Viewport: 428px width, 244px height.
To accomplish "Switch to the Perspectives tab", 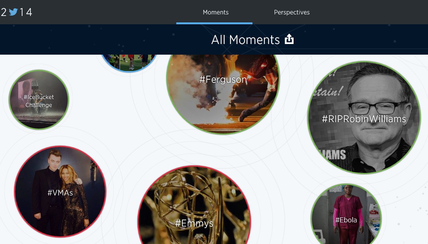I will (292, 12).
